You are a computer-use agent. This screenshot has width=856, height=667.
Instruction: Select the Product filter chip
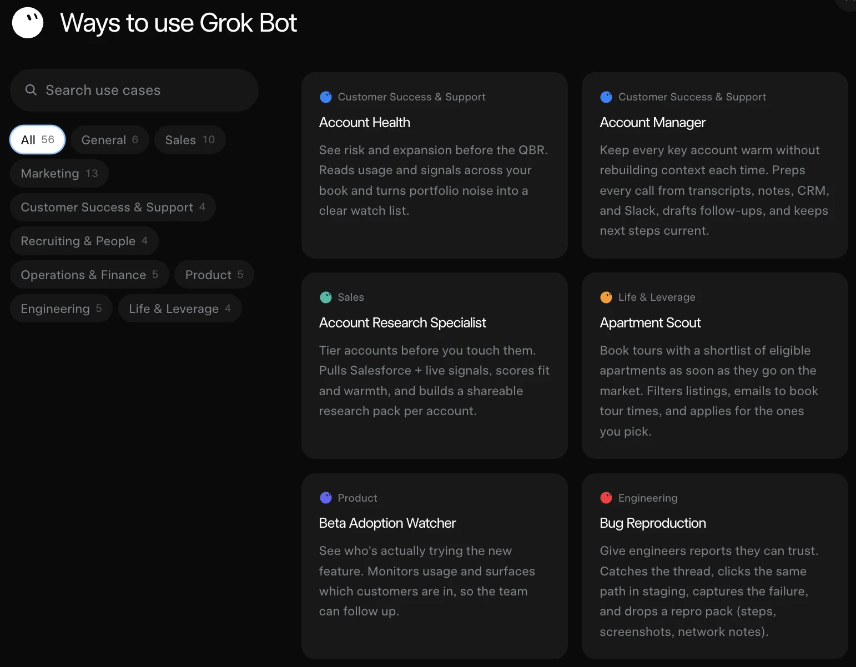(214, 275)
